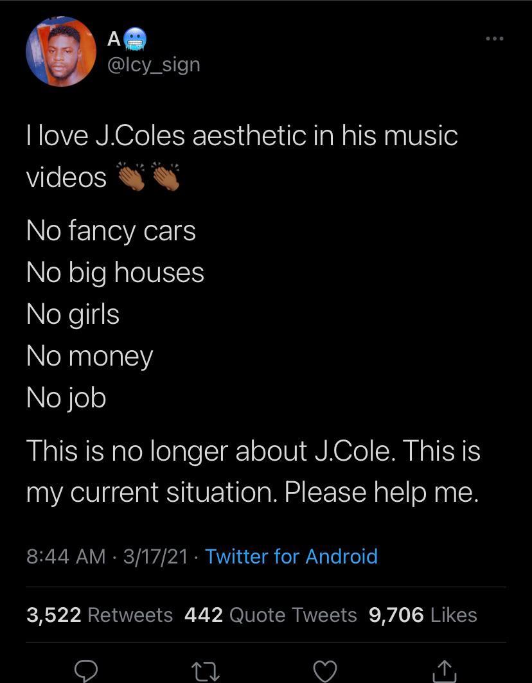
Task: Toggle the heart to unlike the tweet
Action: 326,671
